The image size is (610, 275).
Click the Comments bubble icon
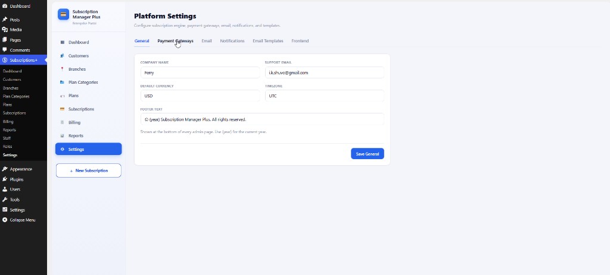click(x=5, y=50)
